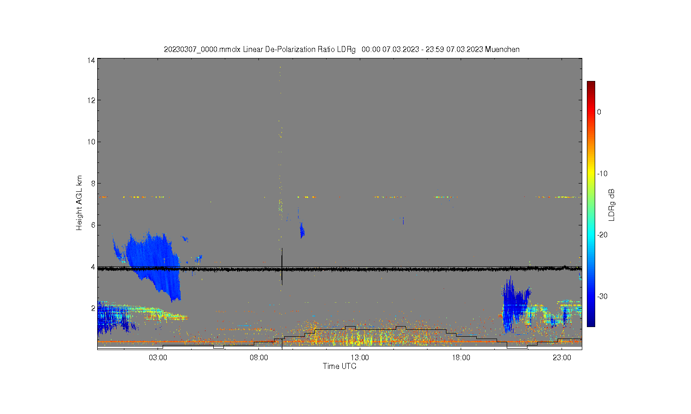The image size is (691, 414).
Task: Pick the dark red top of colorbar
Action: (591, 84)
